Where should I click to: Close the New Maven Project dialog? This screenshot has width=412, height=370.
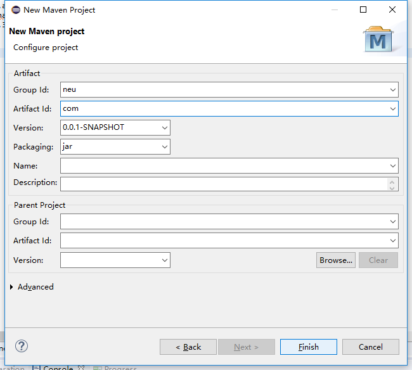[392, 10]
